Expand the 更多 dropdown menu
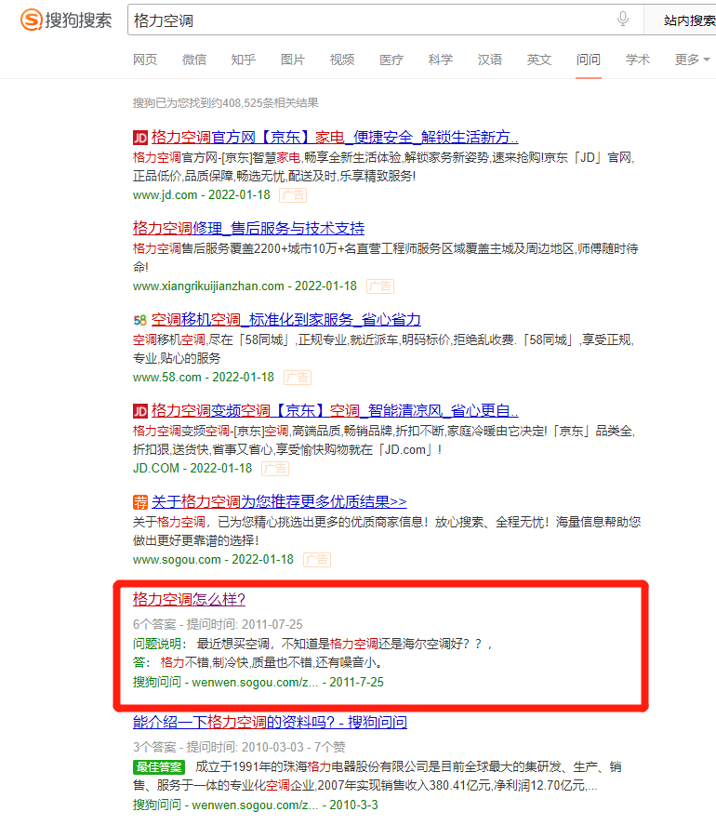 [693, 60]
